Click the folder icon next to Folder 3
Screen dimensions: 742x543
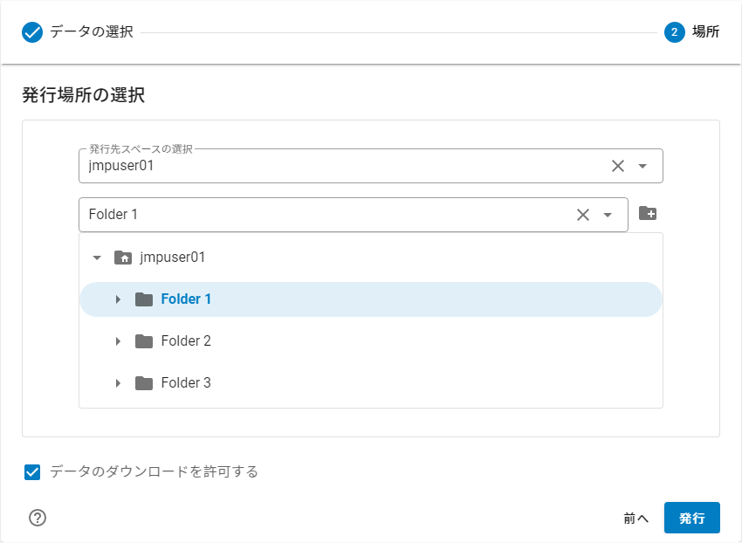(x=144, y=382)
